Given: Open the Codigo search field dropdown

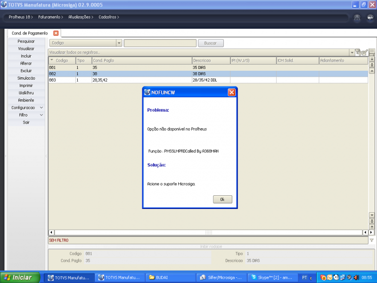Looking at the screenshot, I should coord(119,43).
